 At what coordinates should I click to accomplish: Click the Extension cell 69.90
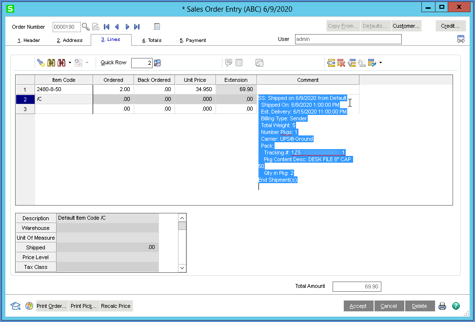pos(237,90)
